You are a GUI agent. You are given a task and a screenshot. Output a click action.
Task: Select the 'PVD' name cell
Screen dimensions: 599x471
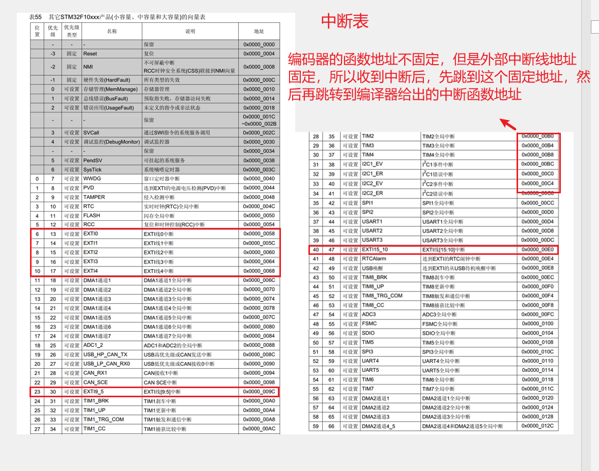[x=112, y=188]
